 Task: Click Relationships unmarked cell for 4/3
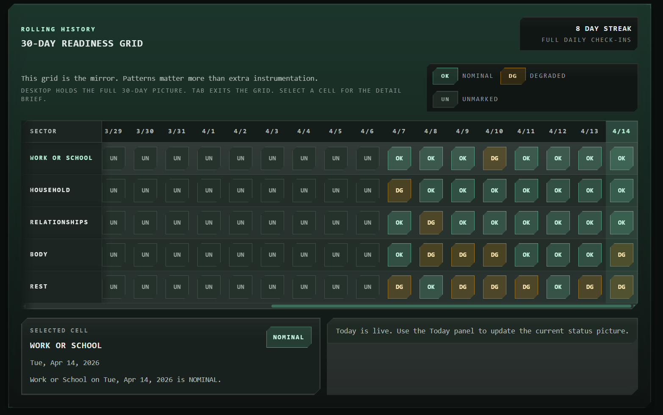272,223
